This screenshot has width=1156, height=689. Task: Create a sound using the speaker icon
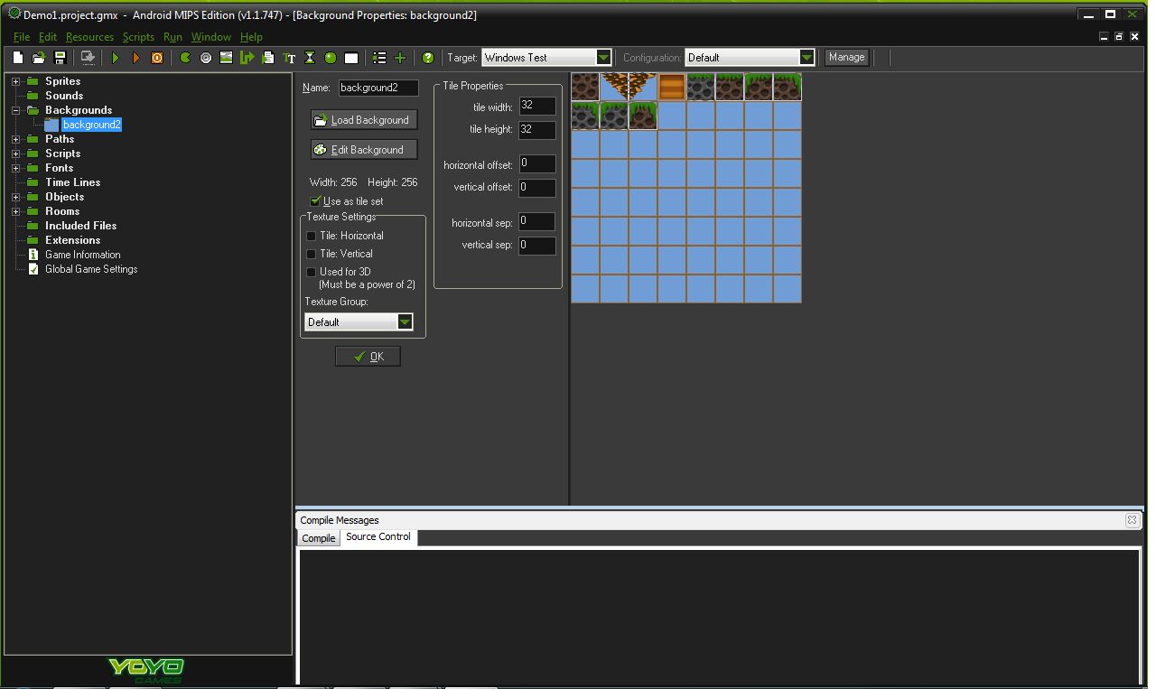[206, 58]
